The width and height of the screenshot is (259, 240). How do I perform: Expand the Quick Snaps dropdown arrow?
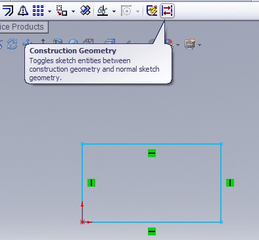137,11
